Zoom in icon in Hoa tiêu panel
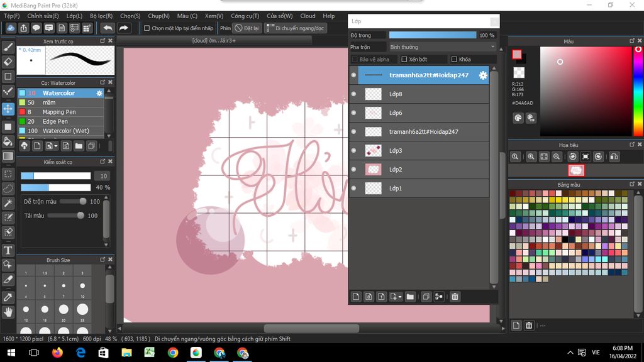This screenshot has height=362, width=644. pos(531,156)
